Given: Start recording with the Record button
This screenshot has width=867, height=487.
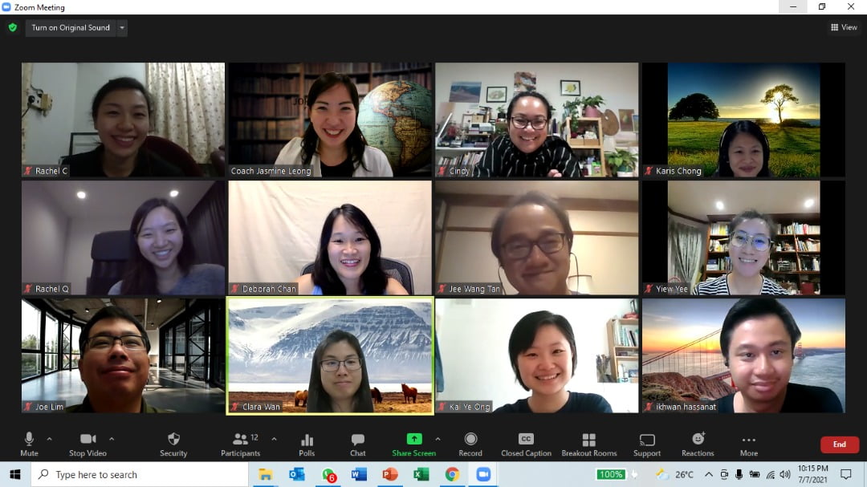Looking at the screenshot, I should click(x=470, y=445).
